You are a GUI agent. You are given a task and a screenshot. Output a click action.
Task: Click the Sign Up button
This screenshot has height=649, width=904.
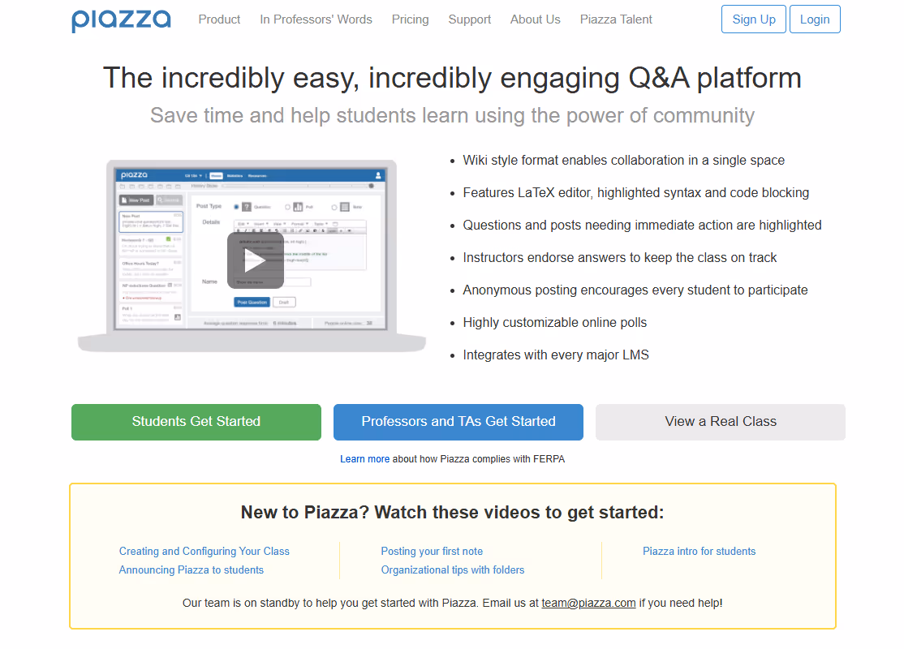tap(754, 19)
